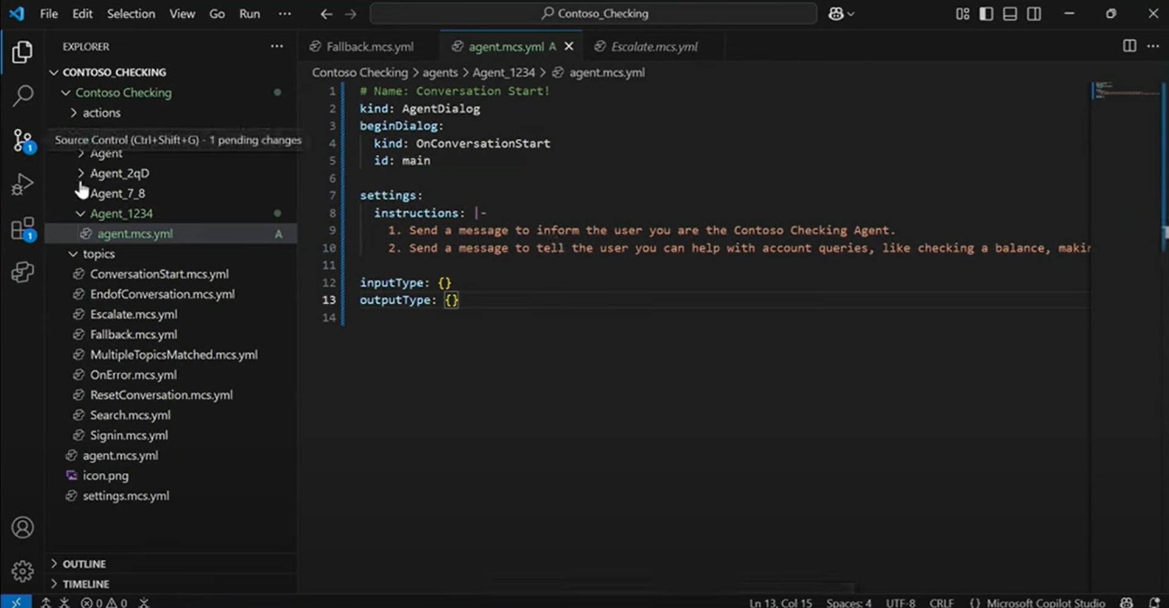Show errors and warnings in status bar

point(104,603)
